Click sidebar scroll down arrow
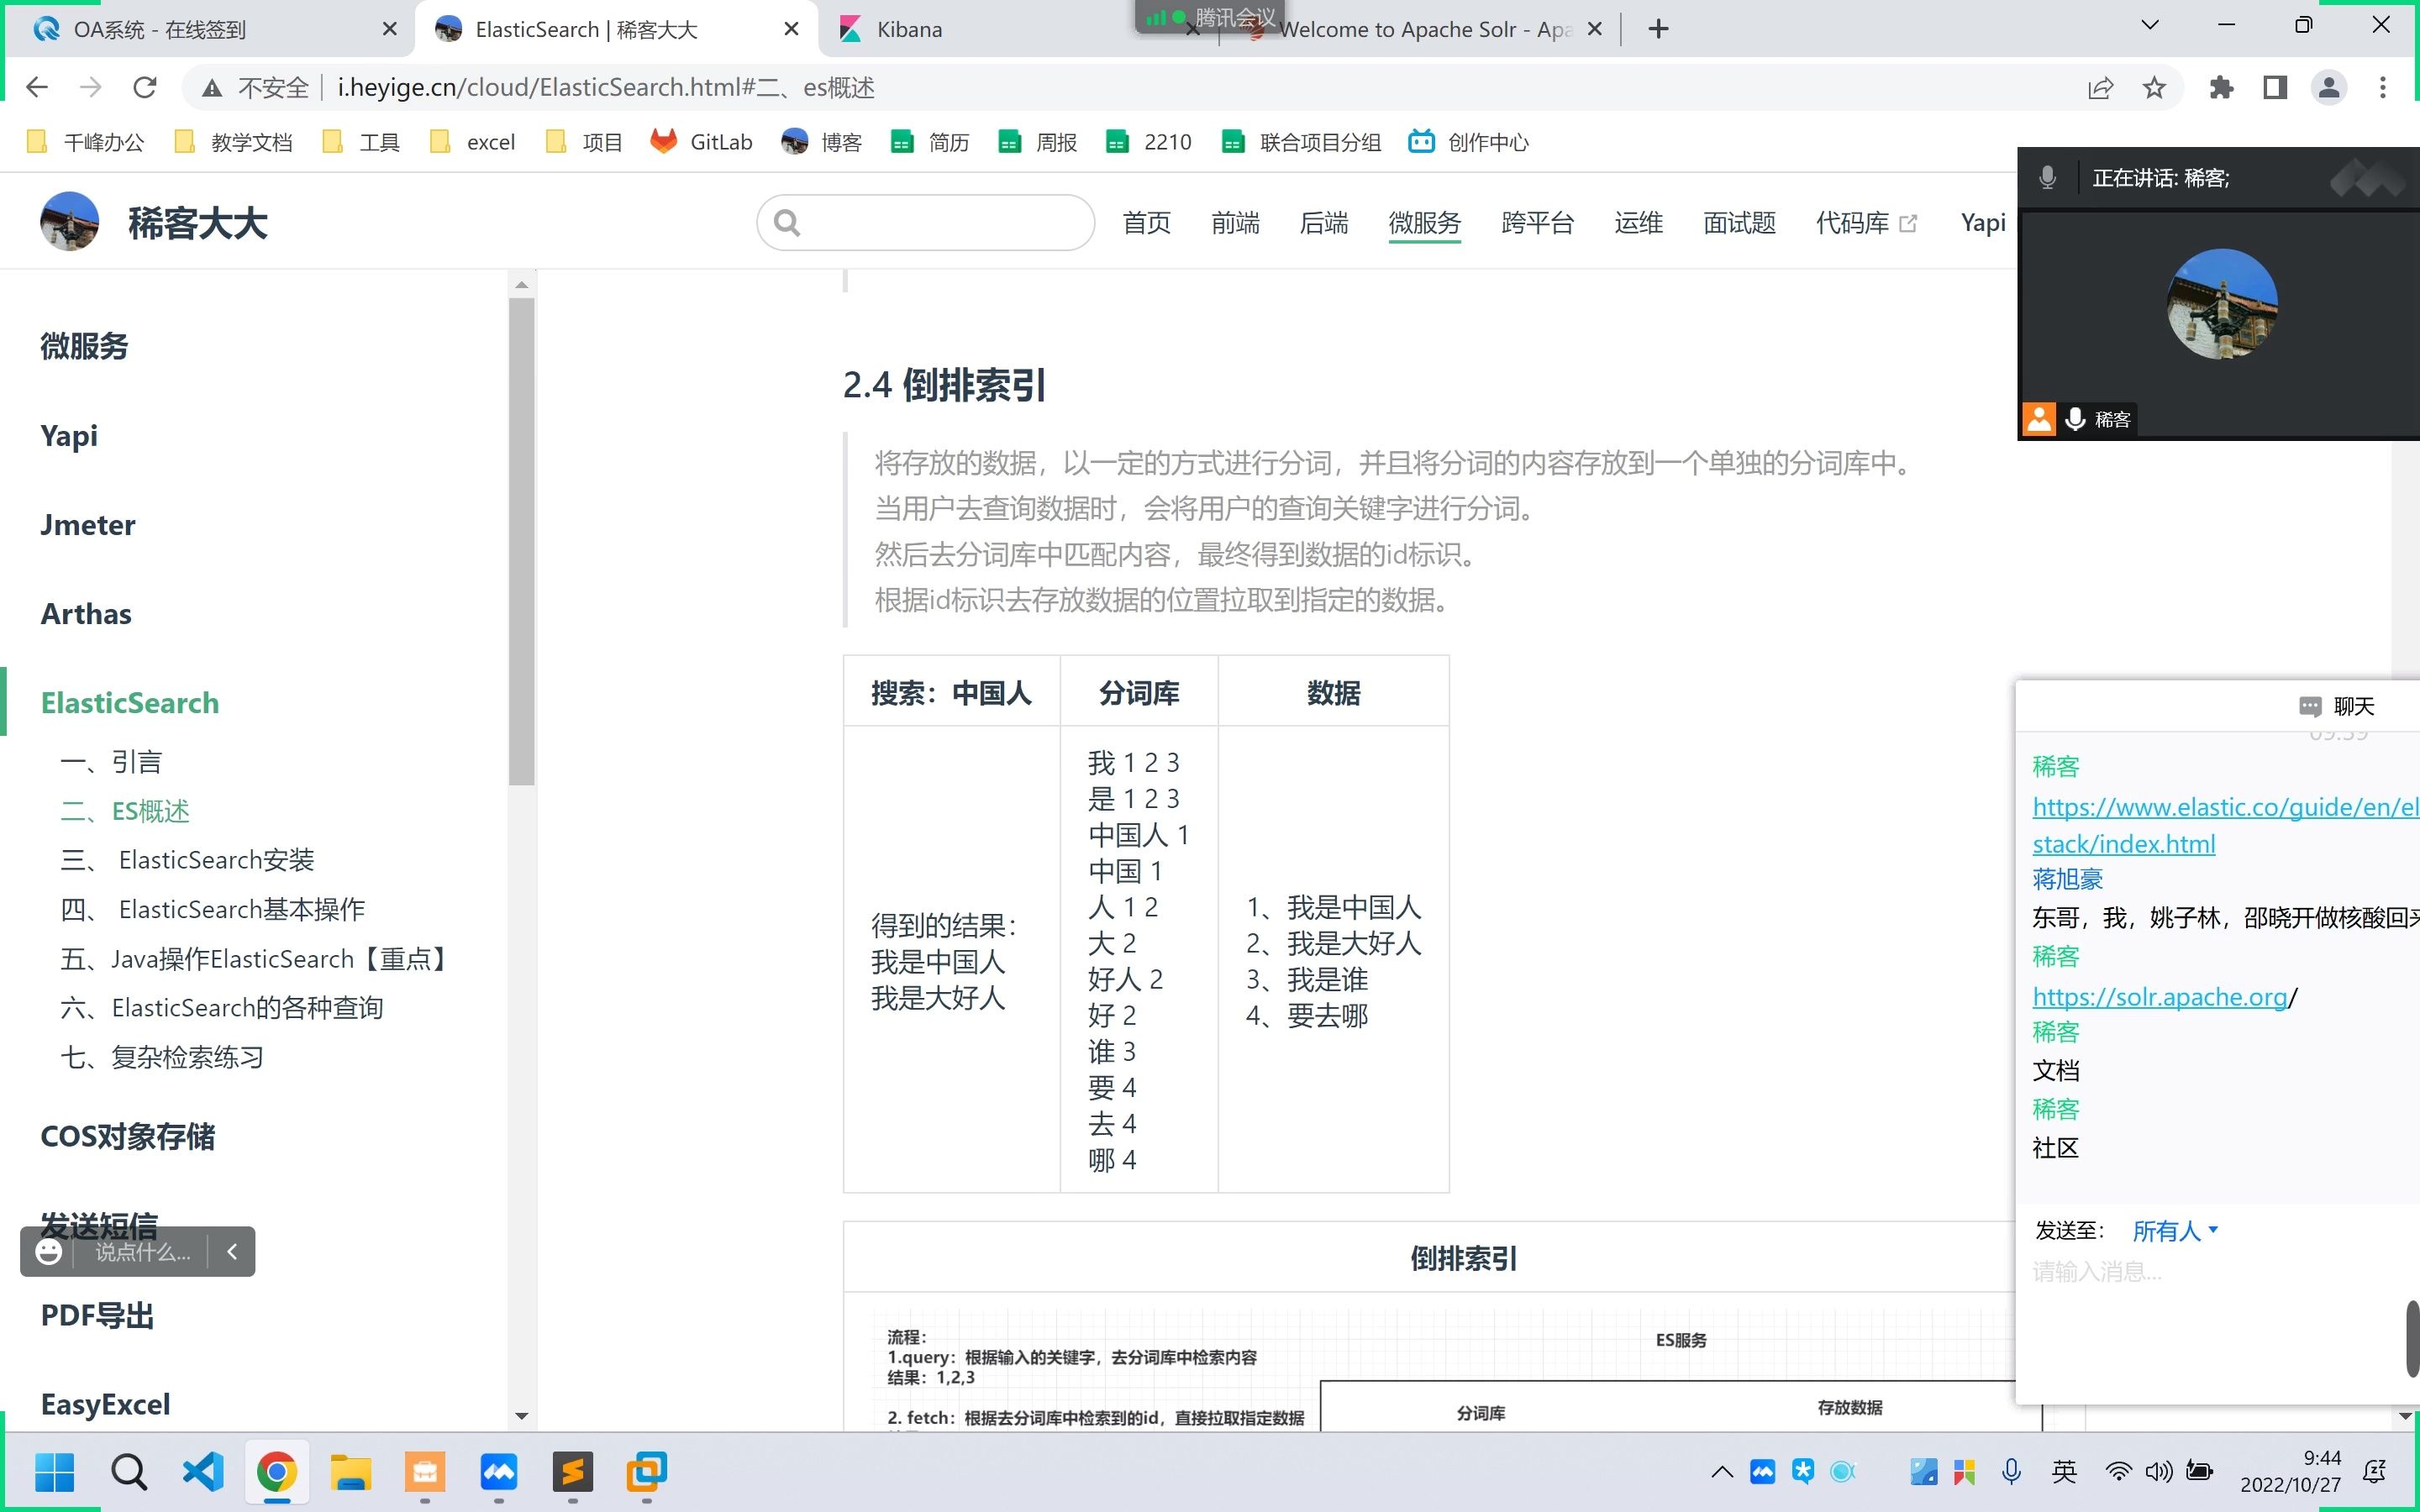The image size is (2420, 1512). click(521, 1416)
